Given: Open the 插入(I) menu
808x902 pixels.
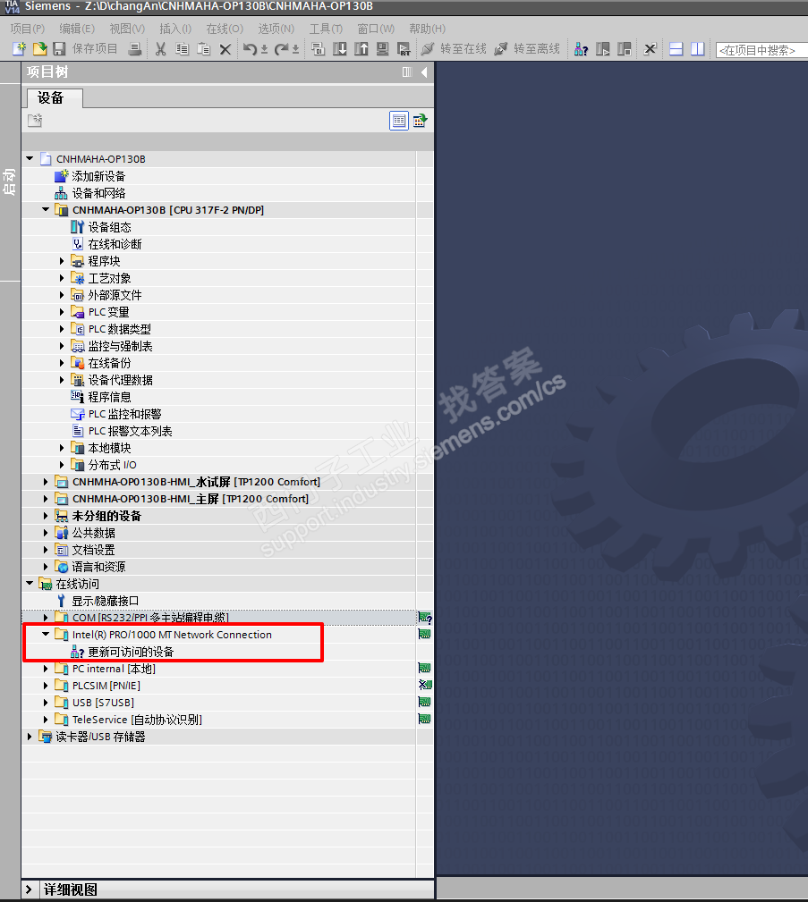Looking at the screenshot, I should click(175, 29).
